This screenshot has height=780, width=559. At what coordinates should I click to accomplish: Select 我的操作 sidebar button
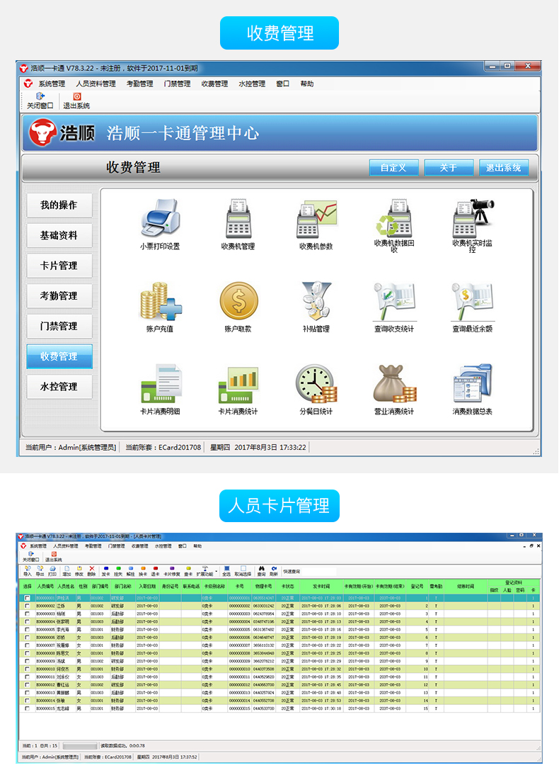(59, 205)
